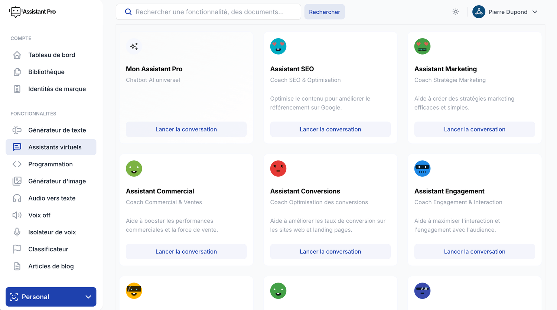
Task: Open Isolateur de voix feature
Action: coord(51,232)
